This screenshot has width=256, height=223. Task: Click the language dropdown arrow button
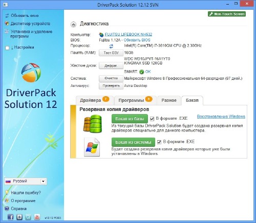43,182
